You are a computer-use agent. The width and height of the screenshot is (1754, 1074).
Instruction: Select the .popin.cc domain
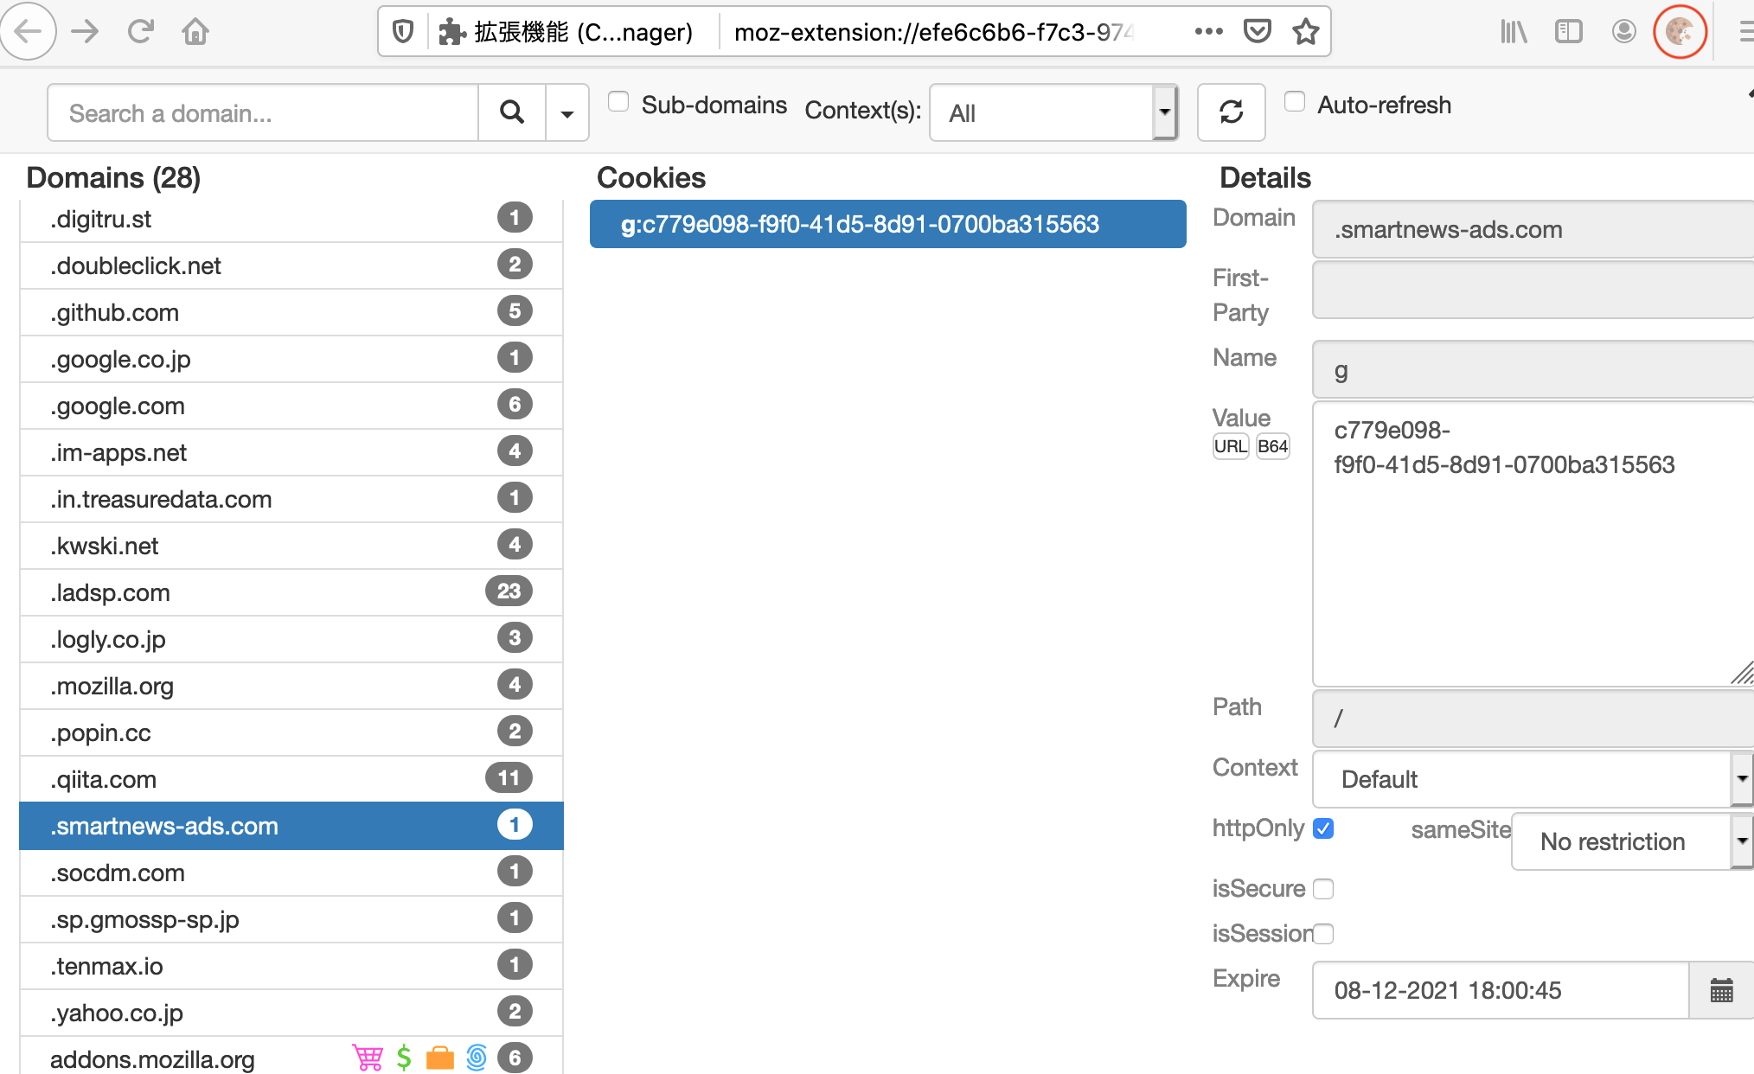pyautogui.click(x=291, y=732)
